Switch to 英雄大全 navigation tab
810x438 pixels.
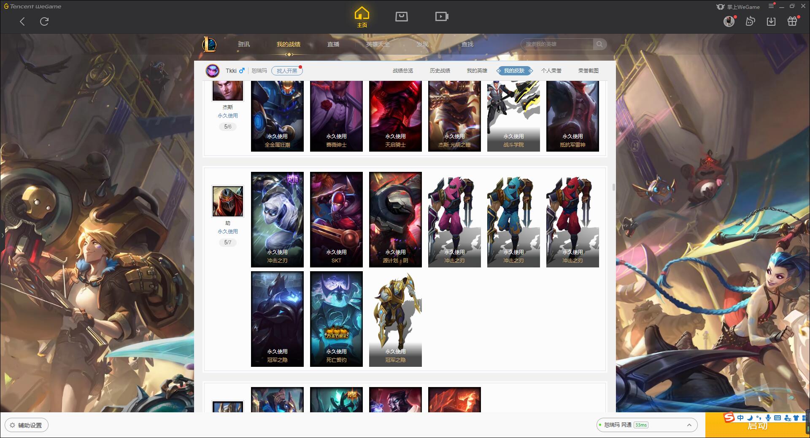378,44
